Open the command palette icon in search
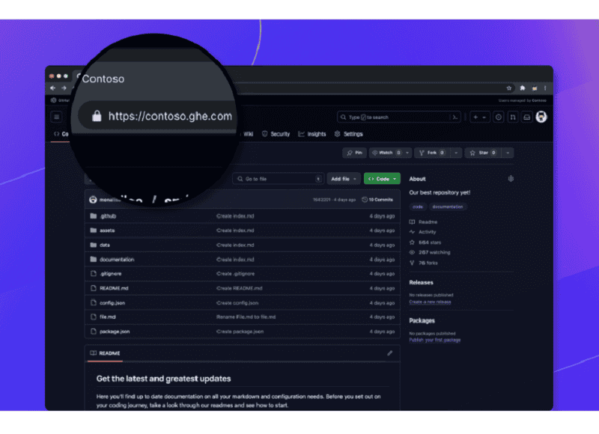This screenshot has width=599, height=434. (454, 117)
